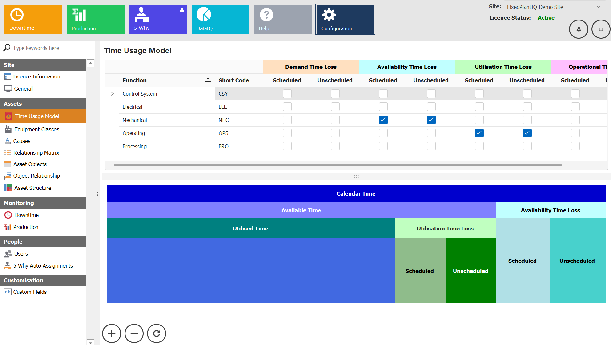The width and height of the screenshot is (611, 345).
Task: Click sidebar scroll down arrow
Action: click(x=91, y=342)
